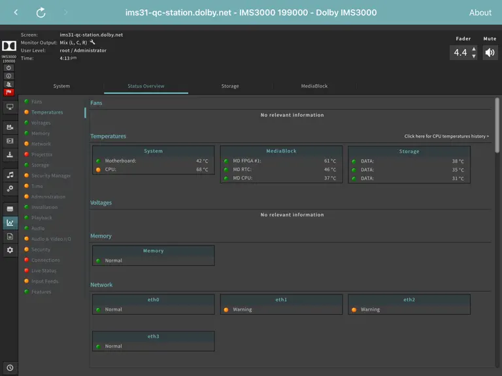Open the info icon in the left sidebar
The image size is (502, 376).
(x=8, y=76)
